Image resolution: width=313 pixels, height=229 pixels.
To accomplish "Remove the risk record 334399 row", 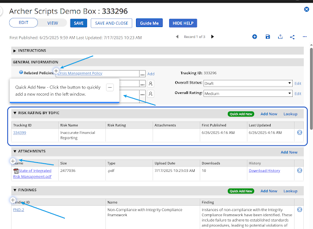I will click(300, 133).
